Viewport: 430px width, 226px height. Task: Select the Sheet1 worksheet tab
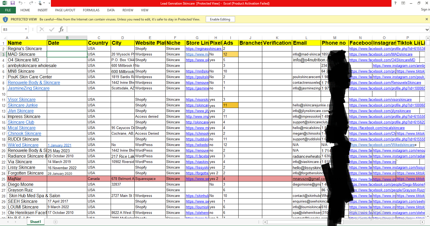click(x=36, y=222)
